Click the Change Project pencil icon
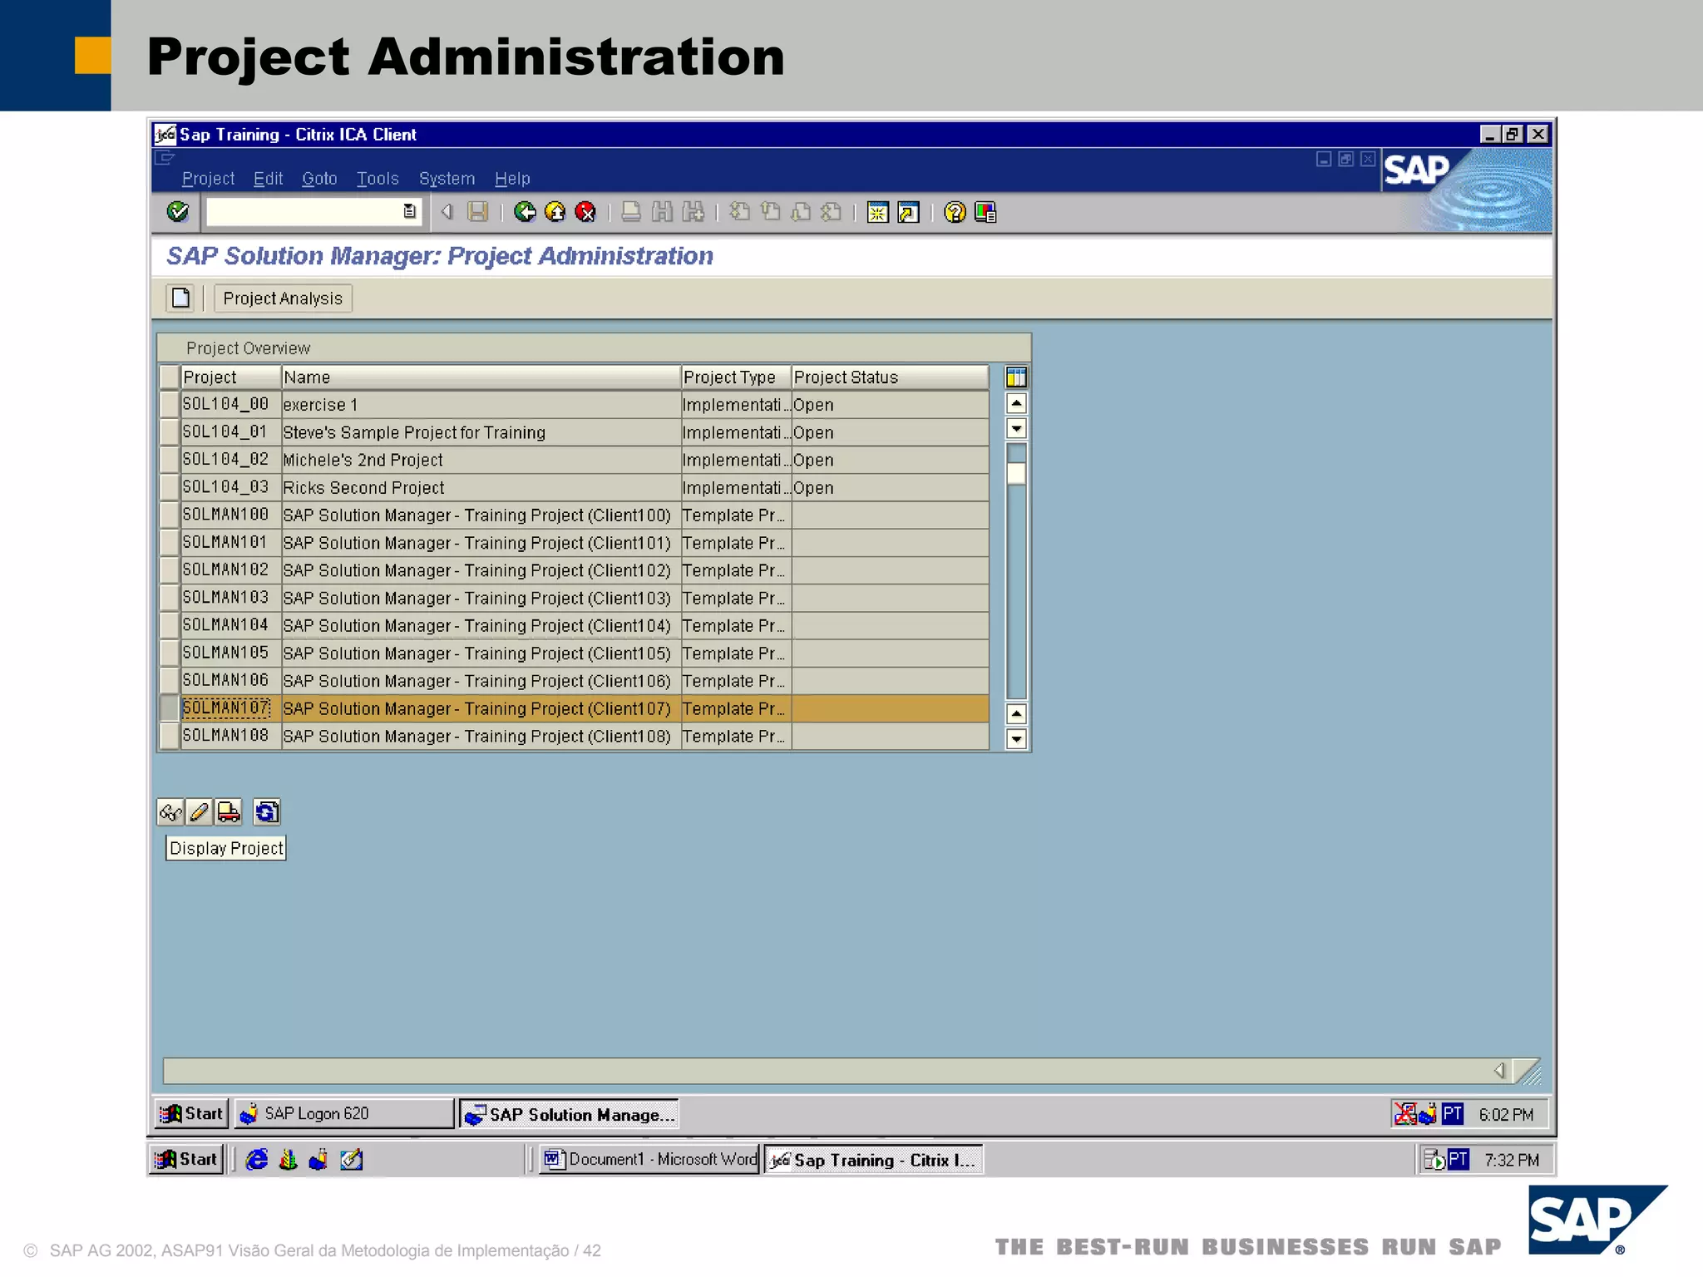This screenshot has height=1277, width=1703. 199,811
